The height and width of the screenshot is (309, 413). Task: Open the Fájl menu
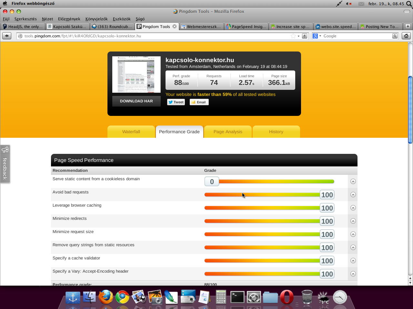(6, 19)
